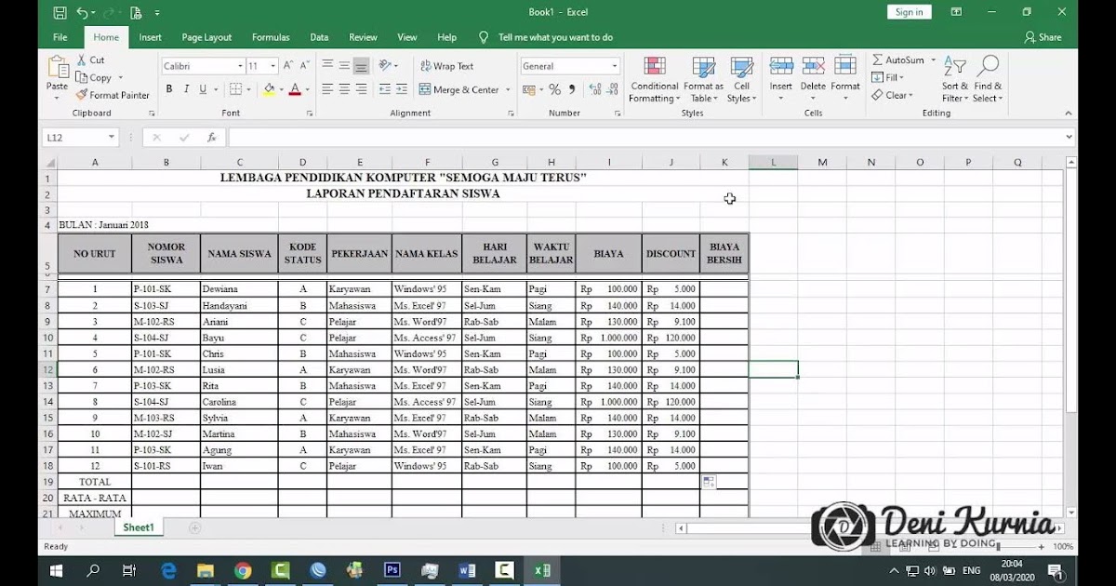Click the Format Painter brush

[113, 95]
